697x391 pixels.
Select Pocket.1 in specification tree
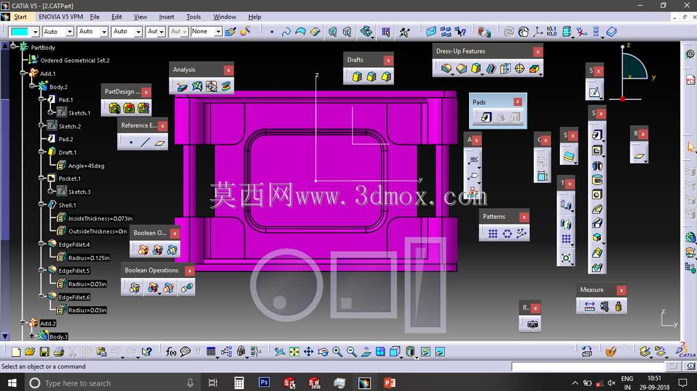pos(69,179)
